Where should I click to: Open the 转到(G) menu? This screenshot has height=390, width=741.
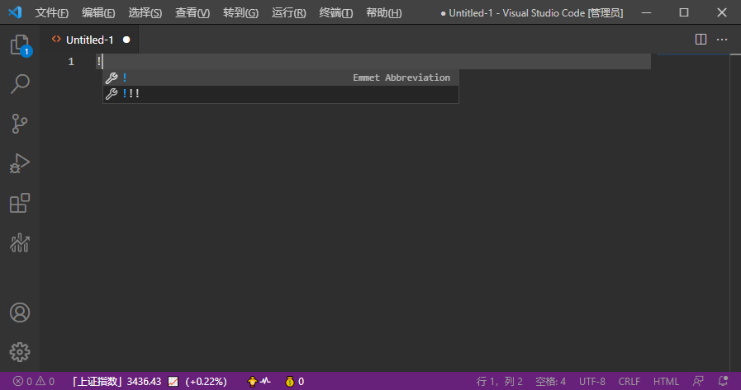(x=240, y=12)
